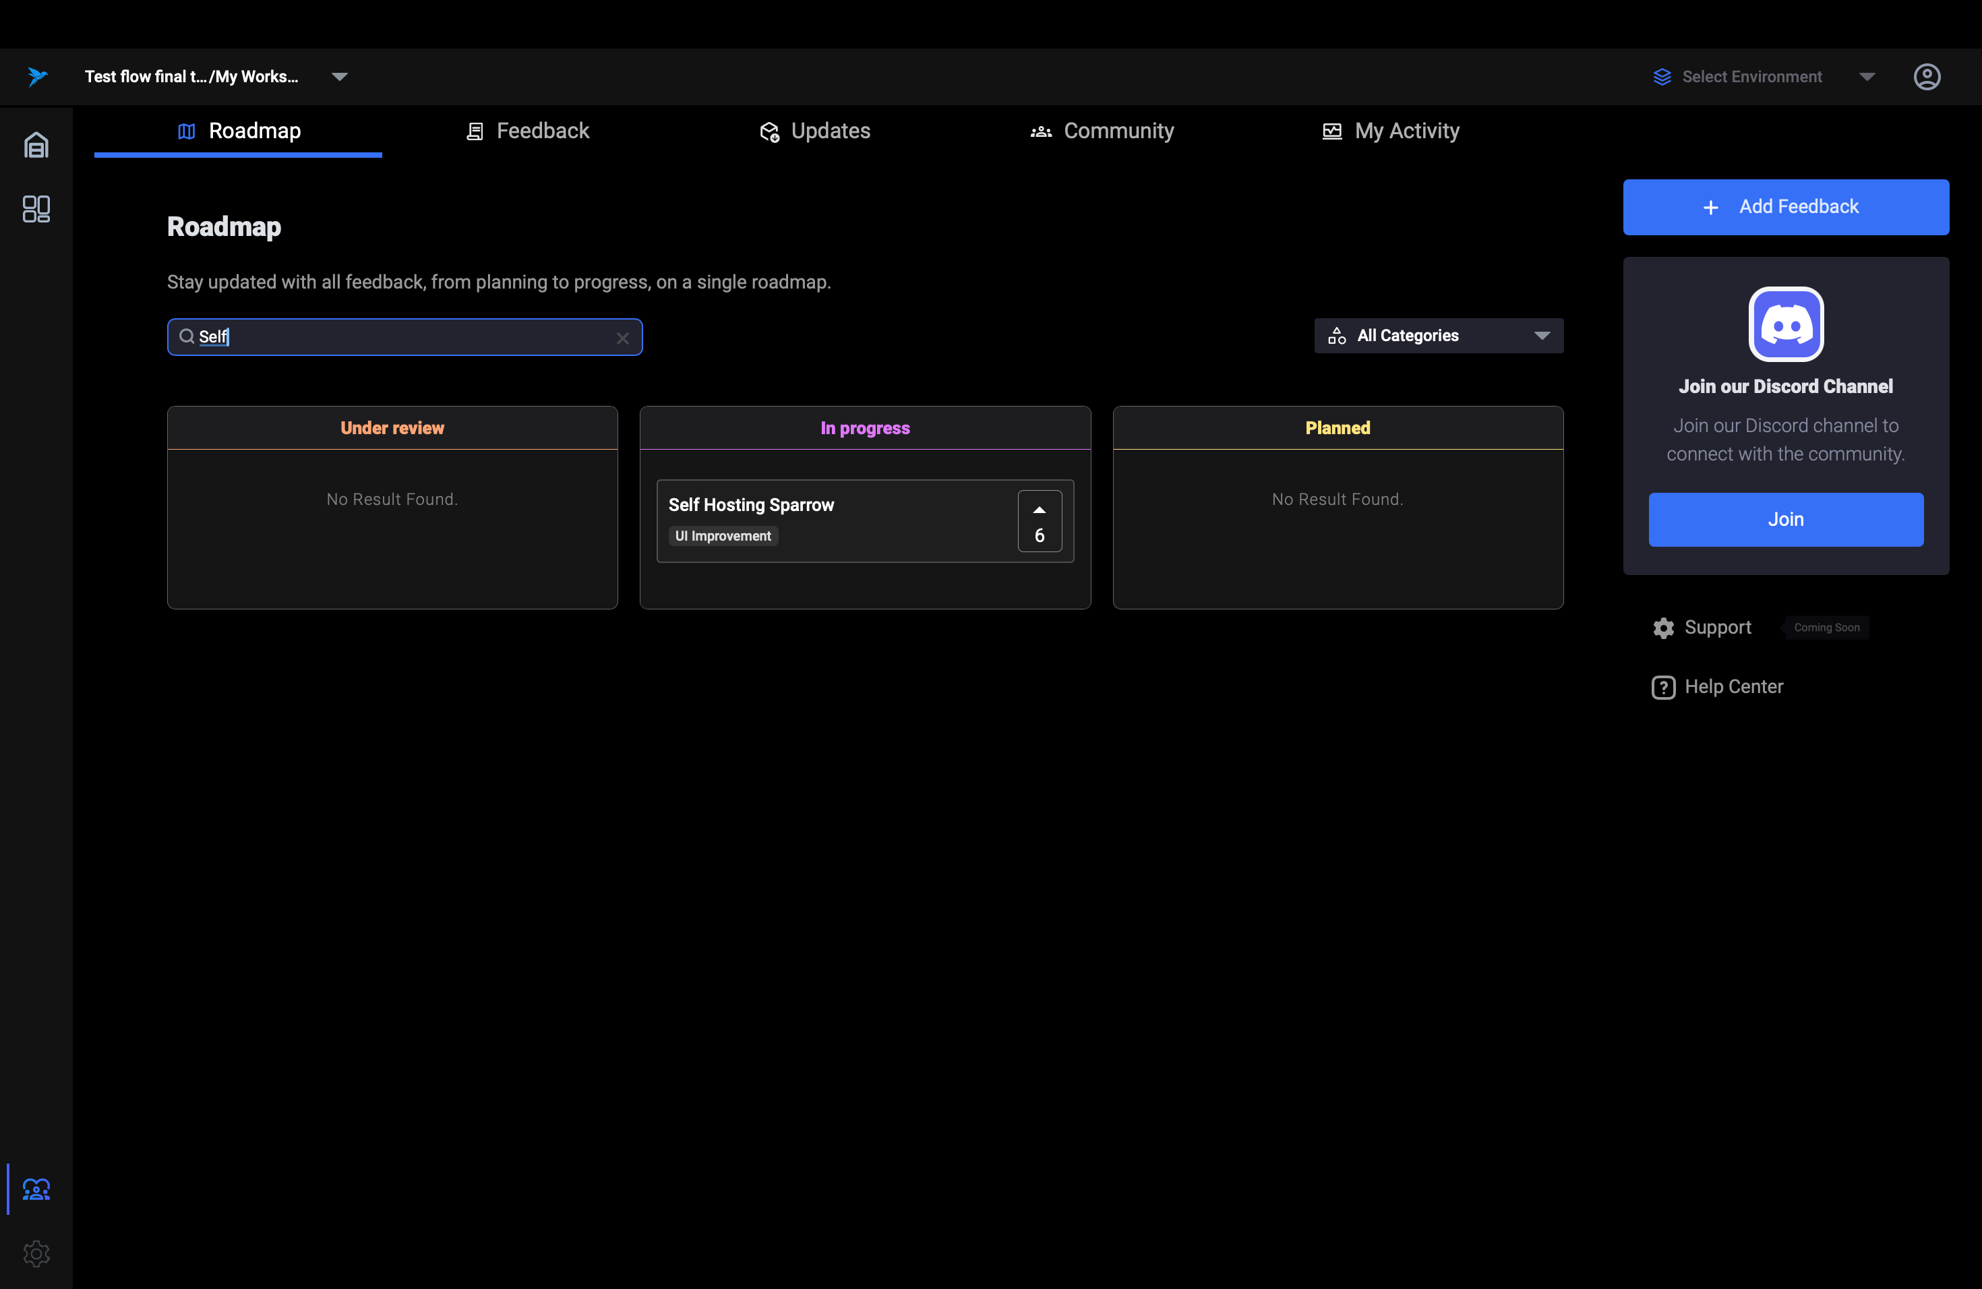Click the Coming Soon badge
The image size is (1982, 1289).
click(x=1826, y=628)
